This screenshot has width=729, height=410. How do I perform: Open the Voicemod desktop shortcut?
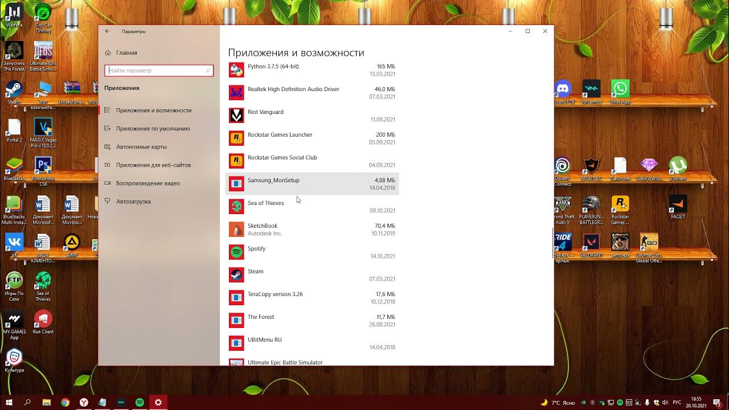pos(591,92)
